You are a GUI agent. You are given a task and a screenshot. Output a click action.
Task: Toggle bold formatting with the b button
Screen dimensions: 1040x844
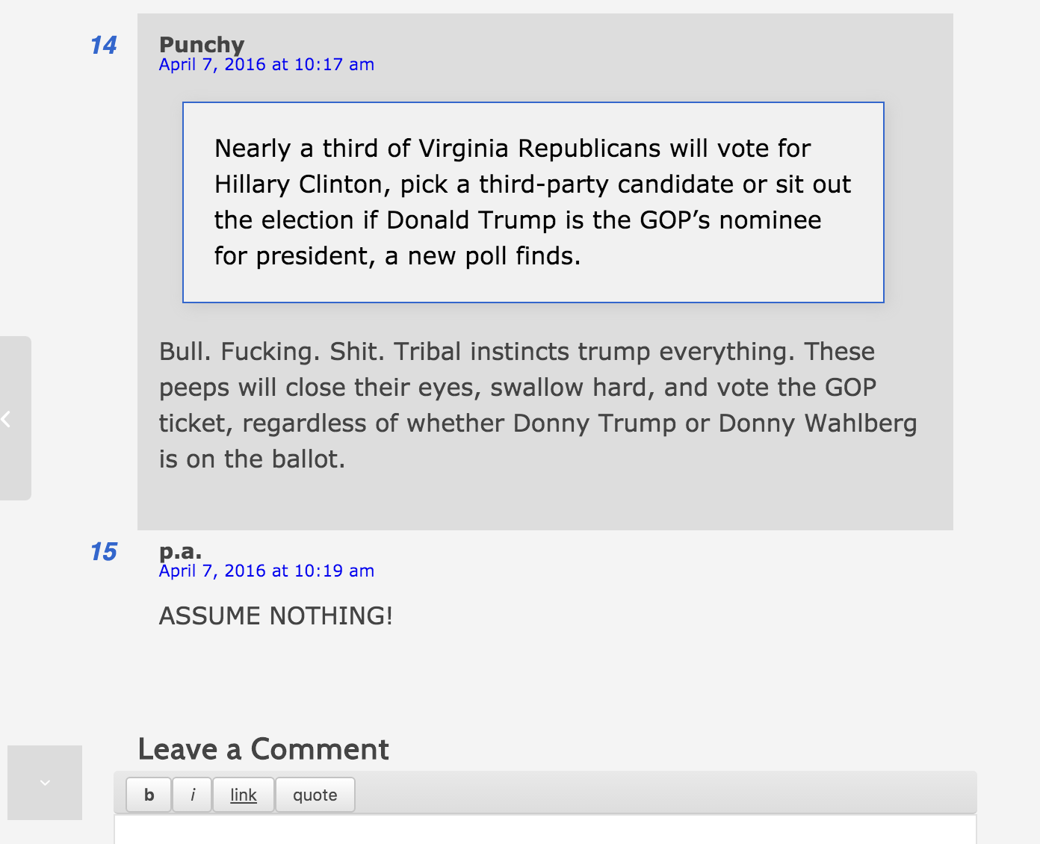[x=149, y=795]
